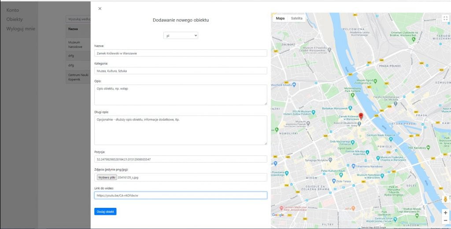Screen dimensions: 451x229
Task: Click the Pomnik Mikołaja Kopernika map pin
Action: [x=367, y=152]
